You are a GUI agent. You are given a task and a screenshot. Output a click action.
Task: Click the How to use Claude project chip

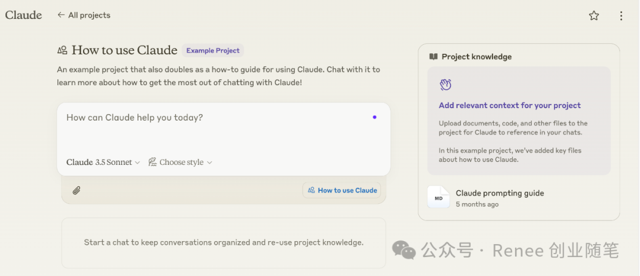[342, 190]
